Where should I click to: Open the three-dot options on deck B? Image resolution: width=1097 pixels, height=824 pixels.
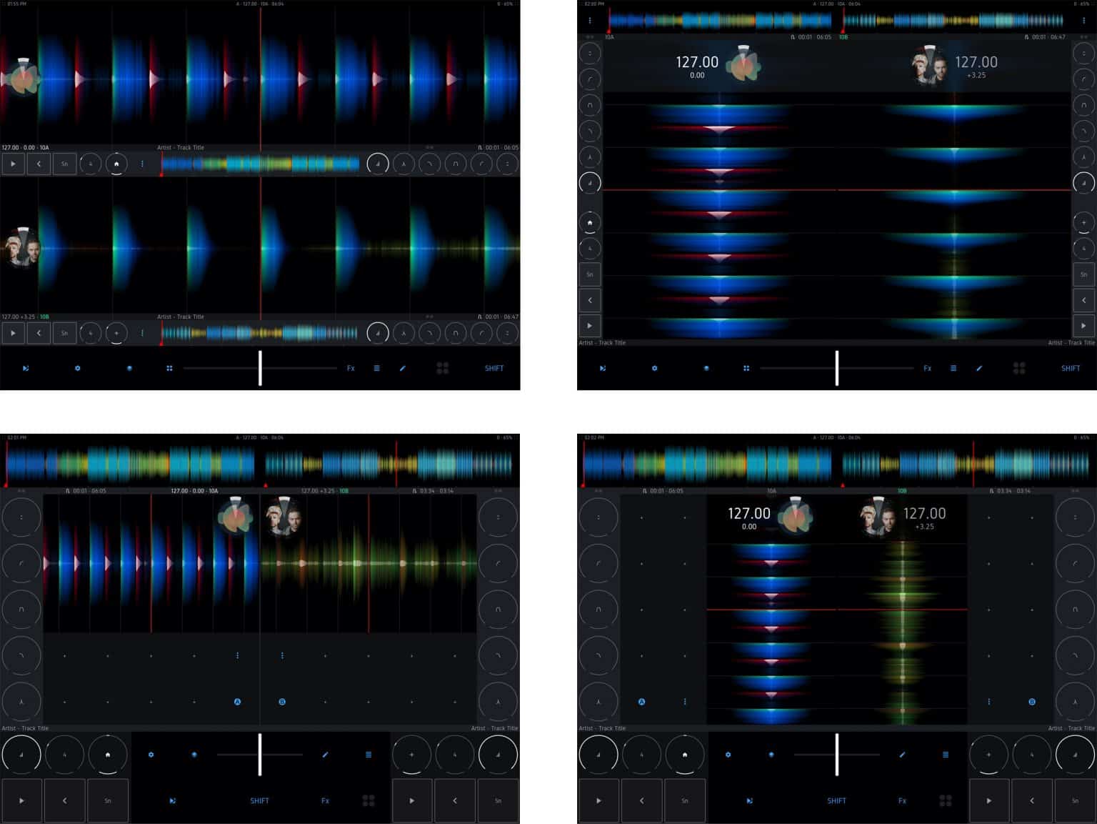tap(141, 333)
